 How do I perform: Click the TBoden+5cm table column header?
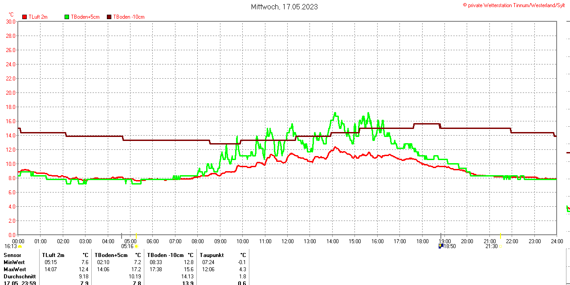pos(111,255)
